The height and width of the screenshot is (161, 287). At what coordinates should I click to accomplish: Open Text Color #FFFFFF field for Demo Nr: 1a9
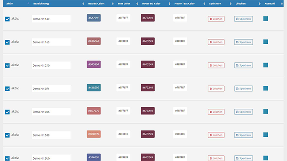[123, 18]
